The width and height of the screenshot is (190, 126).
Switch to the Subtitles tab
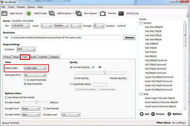(x=43, y=57)
